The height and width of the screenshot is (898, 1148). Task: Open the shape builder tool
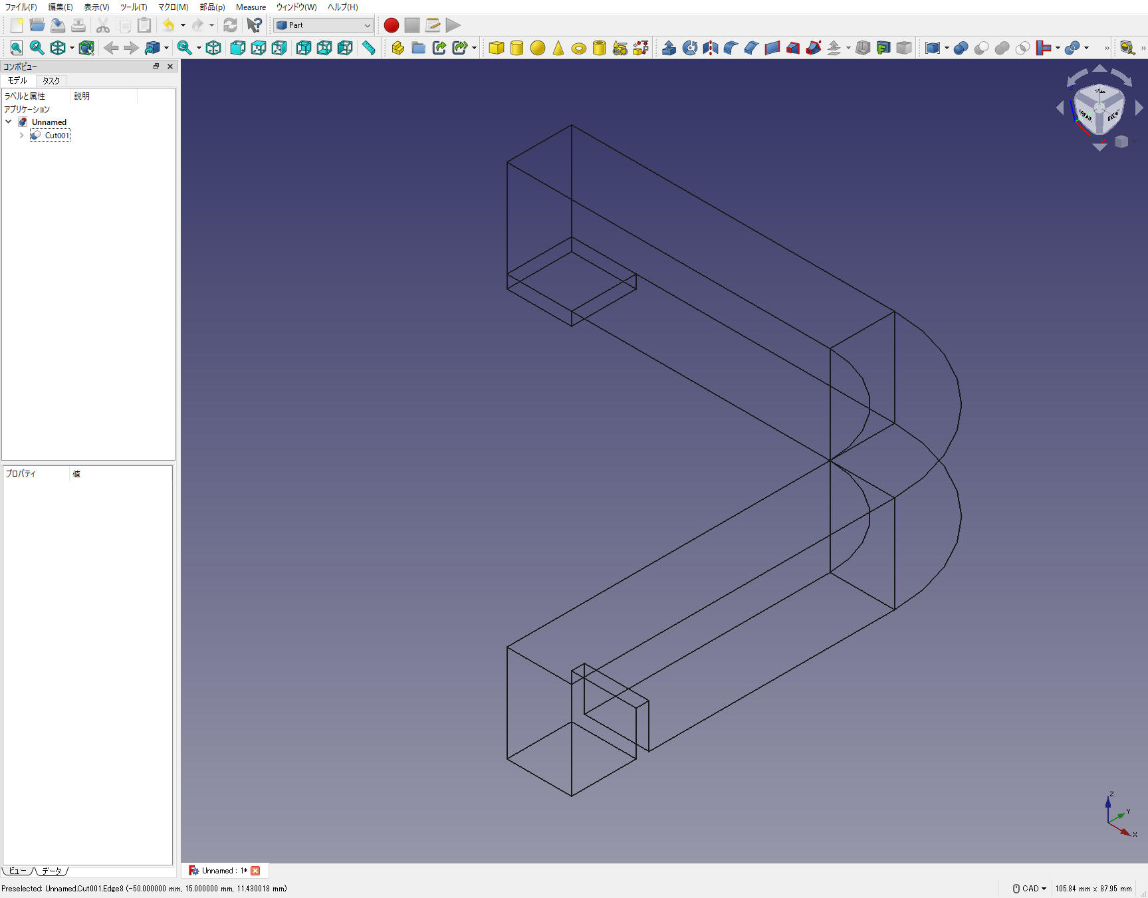click(641, 48)
